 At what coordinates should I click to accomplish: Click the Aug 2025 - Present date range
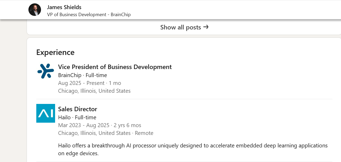pos(81,83)
